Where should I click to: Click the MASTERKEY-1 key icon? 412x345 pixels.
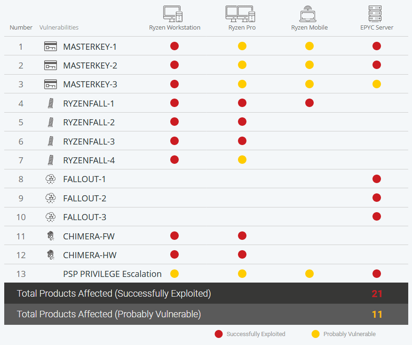point(50,46)
